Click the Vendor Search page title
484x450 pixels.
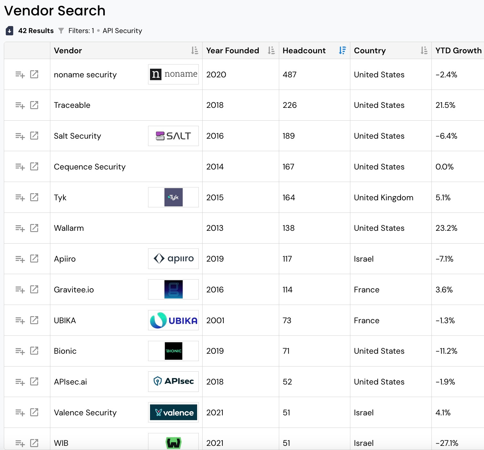coord(55,11)
